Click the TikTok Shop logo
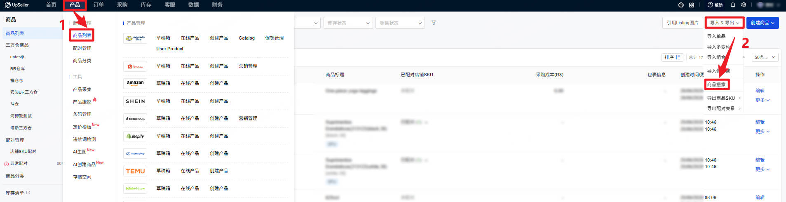The height and width of the screenshot is (202, 786). click(135, 119)
